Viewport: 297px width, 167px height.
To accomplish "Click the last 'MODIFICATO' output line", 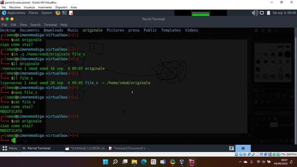I will (11, 131).
